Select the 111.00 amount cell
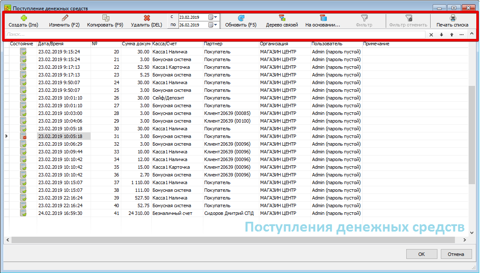The height and width of the screenshot is (273, 481). [x=136, y=190]
